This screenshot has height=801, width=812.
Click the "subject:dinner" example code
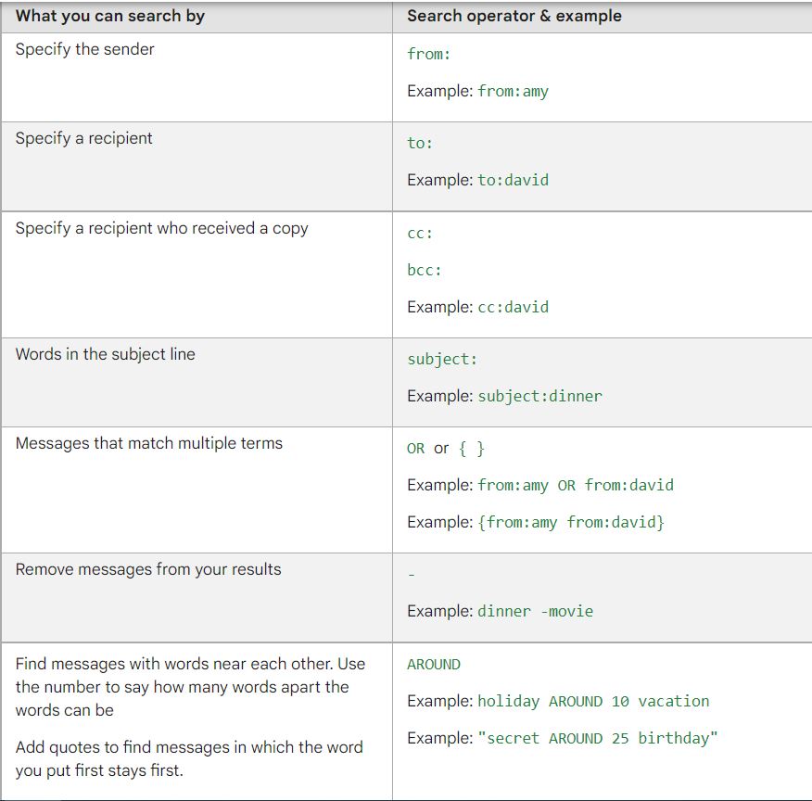539,396
